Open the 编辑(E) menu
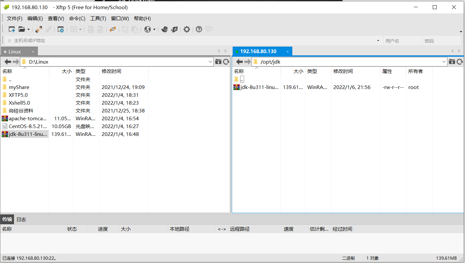The height and width of the screenshot is (263, 465). (35, 19)
